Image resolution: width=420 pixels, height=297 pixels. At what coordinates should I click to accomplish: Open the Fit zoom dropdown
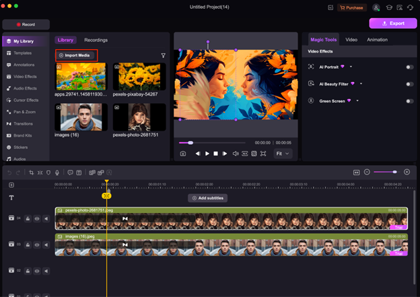283,154
